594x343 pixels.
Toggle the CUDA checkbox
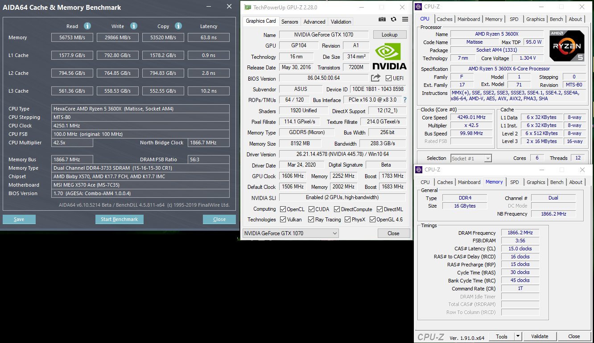pyautogui.click(x=311, y=209)
